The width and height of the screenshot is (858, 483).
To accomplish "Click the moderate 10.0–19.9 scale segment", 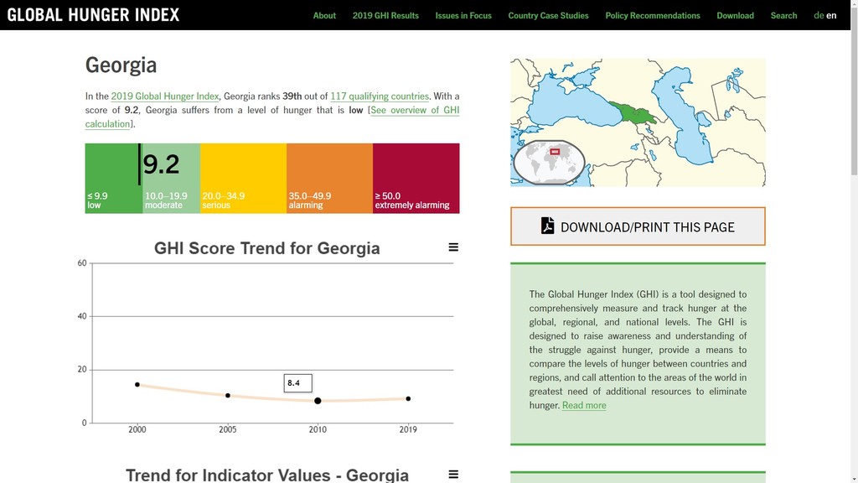I will point(171,178).
